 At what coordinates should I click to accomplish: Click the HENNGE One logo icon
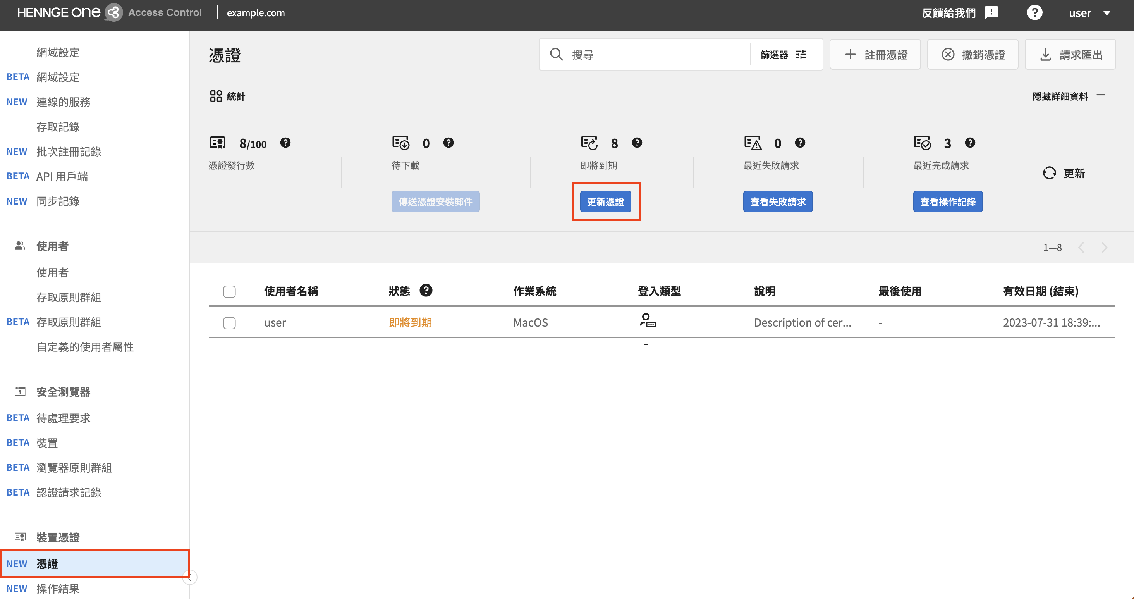pyautogui.click(x=113, y=12)
